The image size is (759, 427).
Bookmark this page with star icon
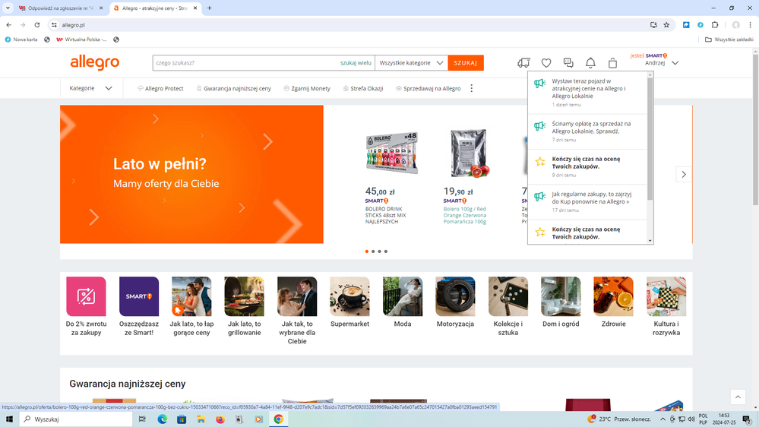(666, 24)
